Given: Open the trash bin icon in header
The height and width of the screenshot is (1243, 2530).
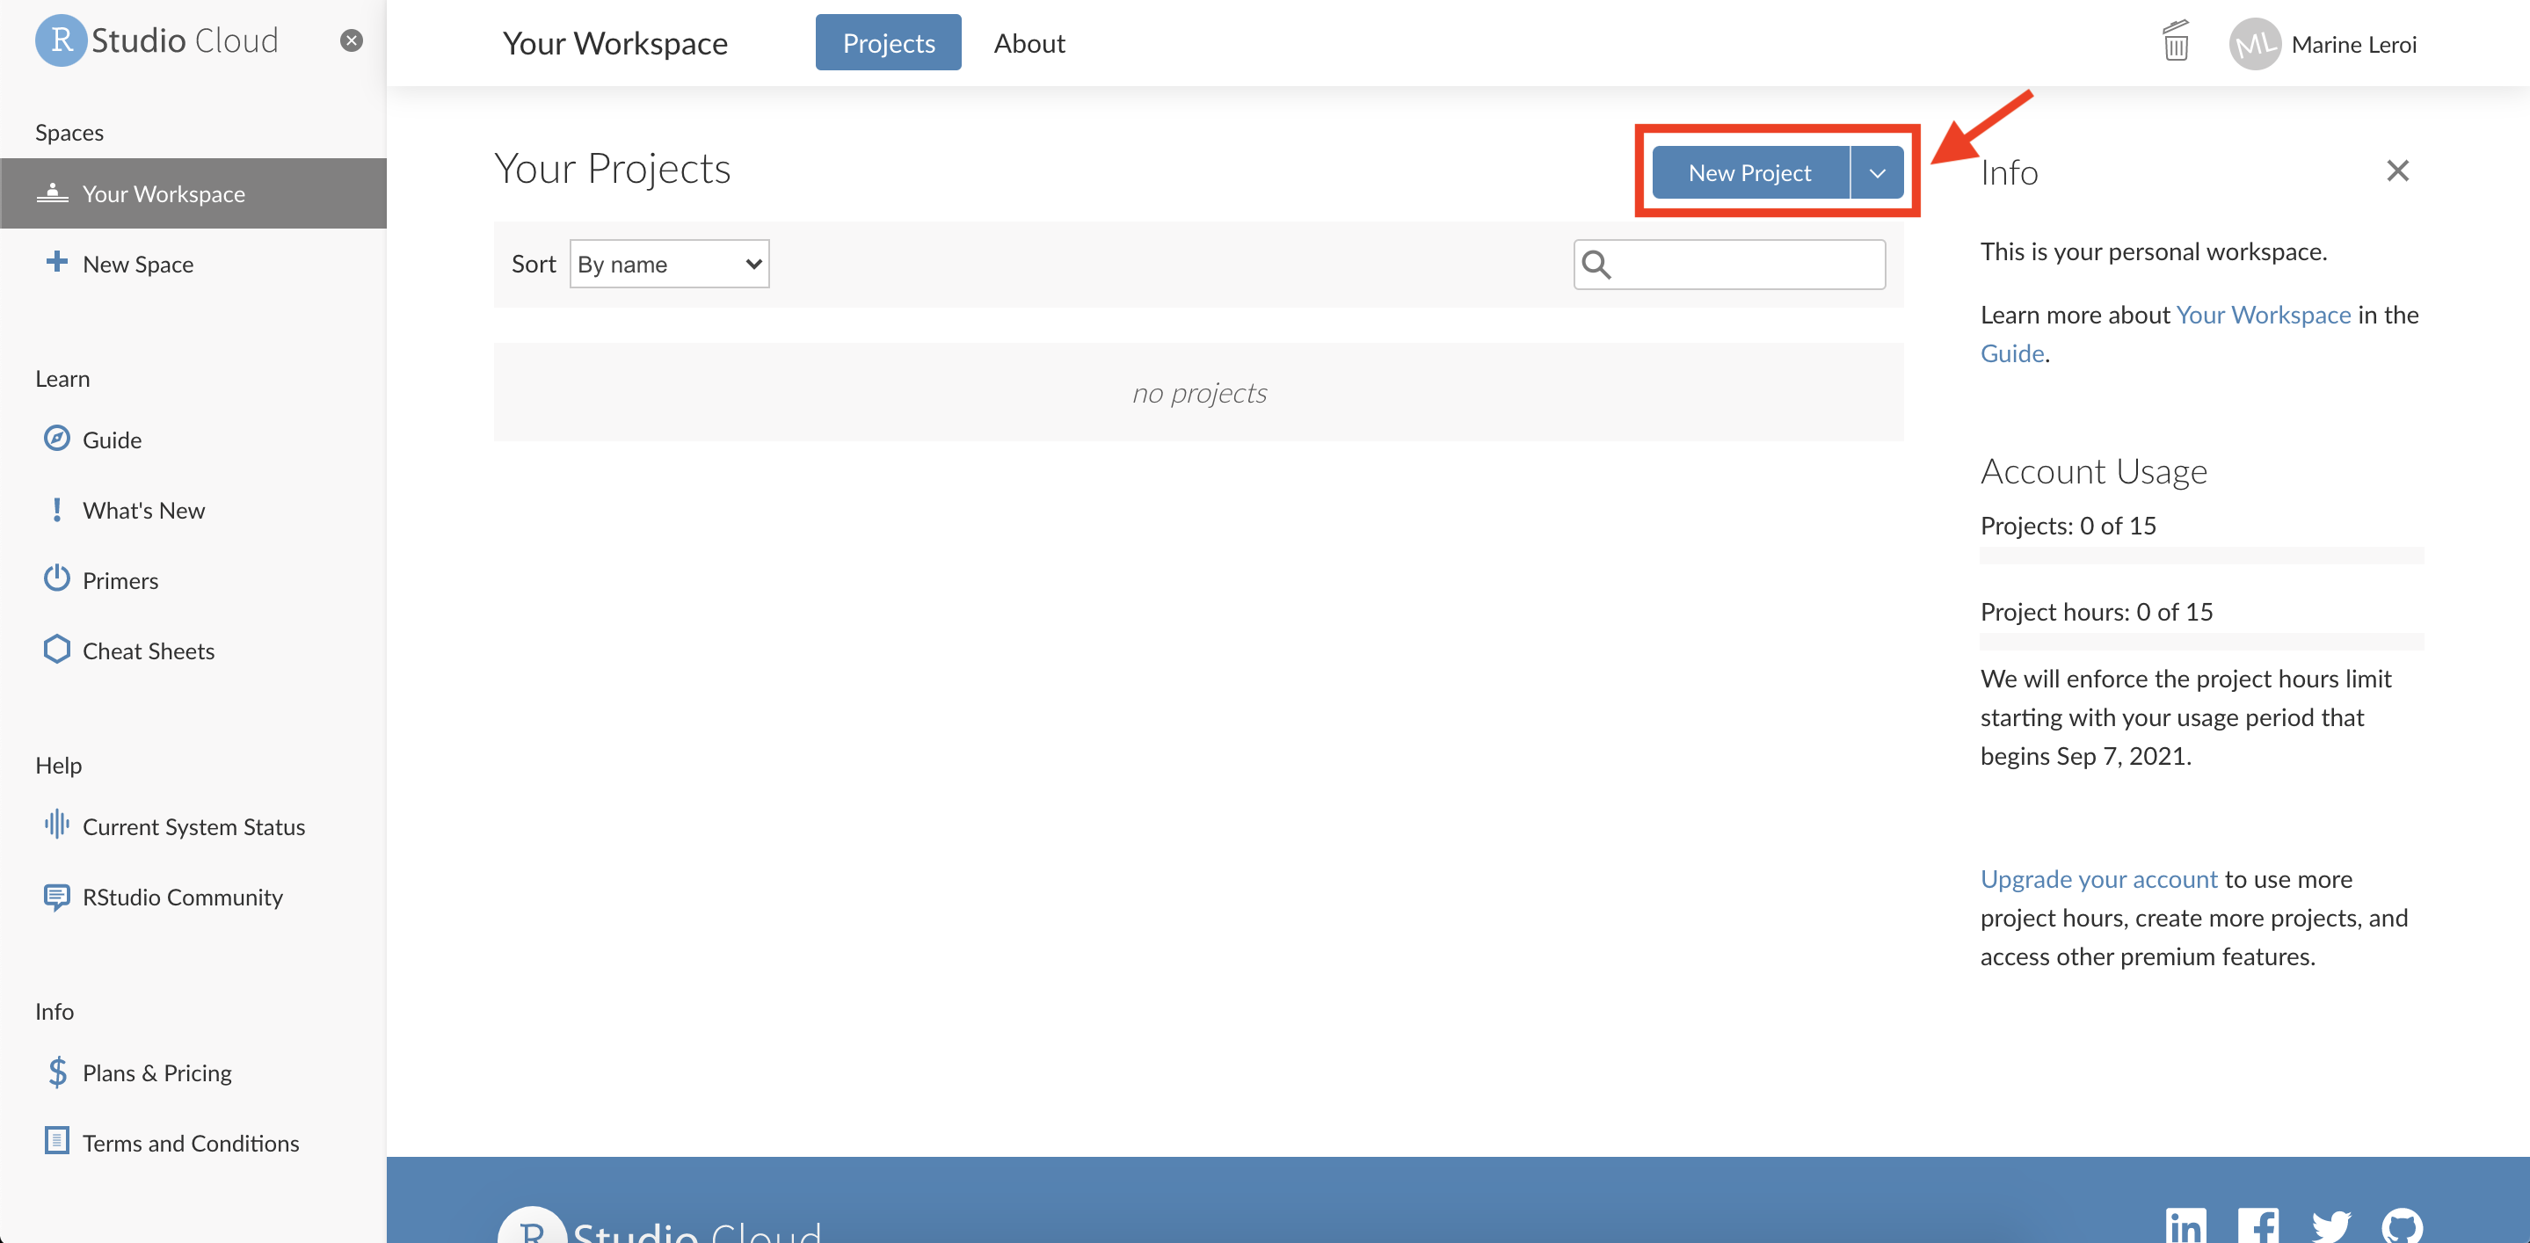Looking at the screenshot, I should tap(2177, 41).
